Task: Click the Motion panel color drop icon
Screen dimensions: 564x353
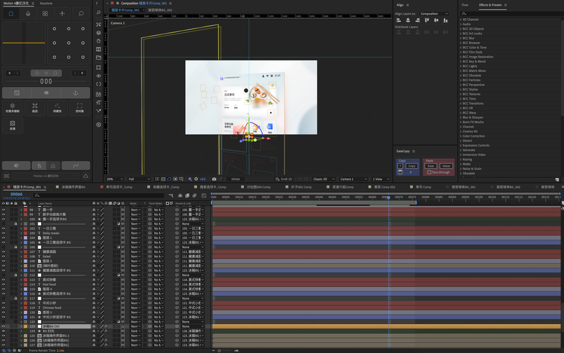Action: coord(28,14)
